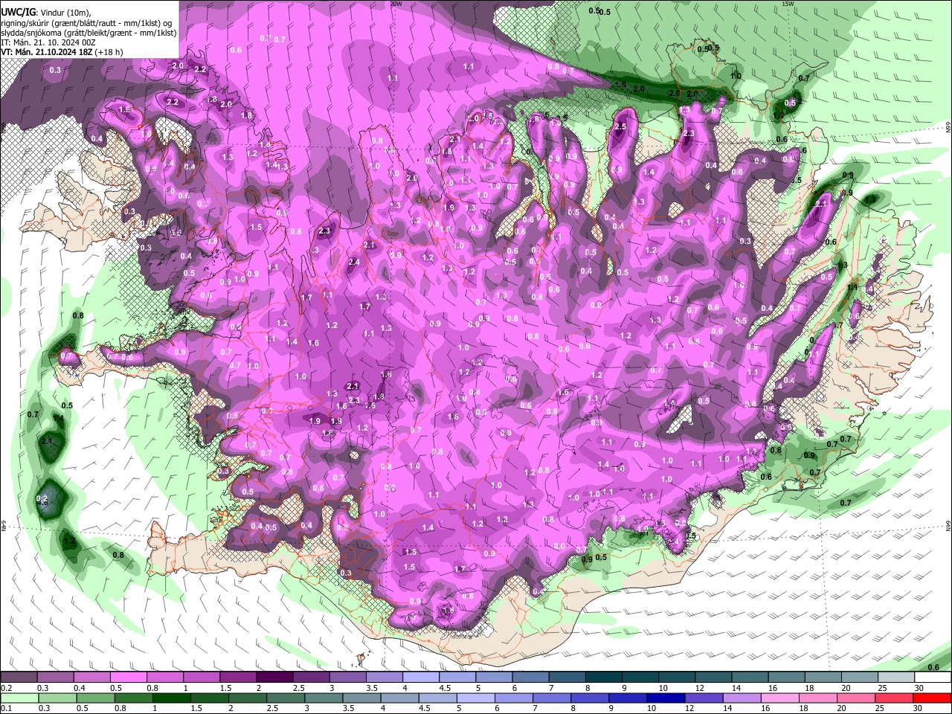Click snow legend swatch between 1.5 and 2

click(x=238, y=678)
